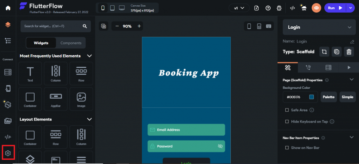Screen dimensions: 359x164
Task: Click Safe Area info icon
Action: pos(312,110)
